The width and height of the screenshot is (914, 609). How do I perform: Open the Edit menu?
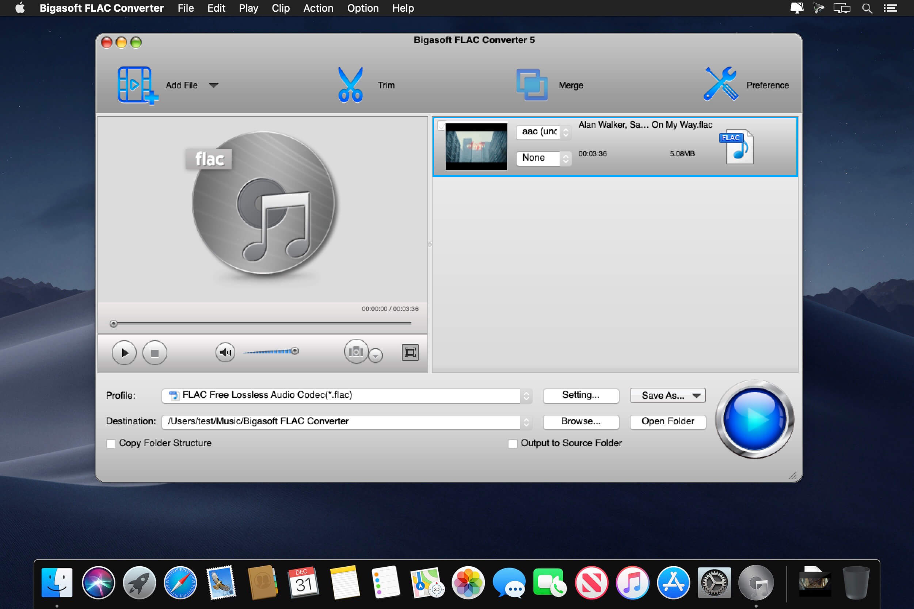point(216,8)
